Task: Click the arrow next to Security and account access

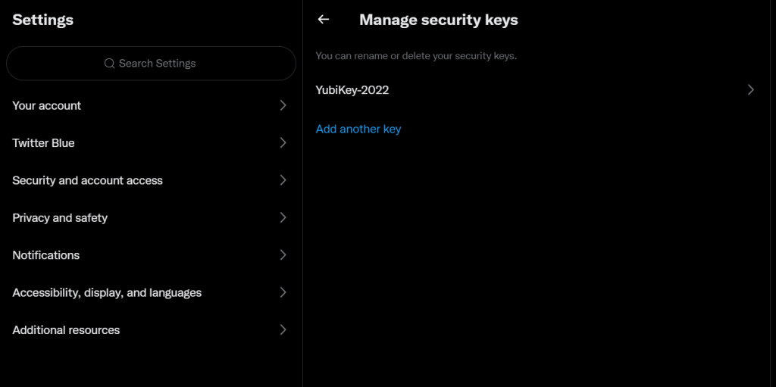Action: pos(283,180)
